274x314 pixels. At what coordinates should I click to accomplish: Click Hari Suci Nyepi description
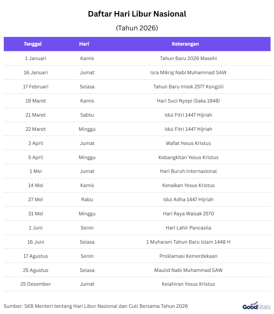click(188, 101)
